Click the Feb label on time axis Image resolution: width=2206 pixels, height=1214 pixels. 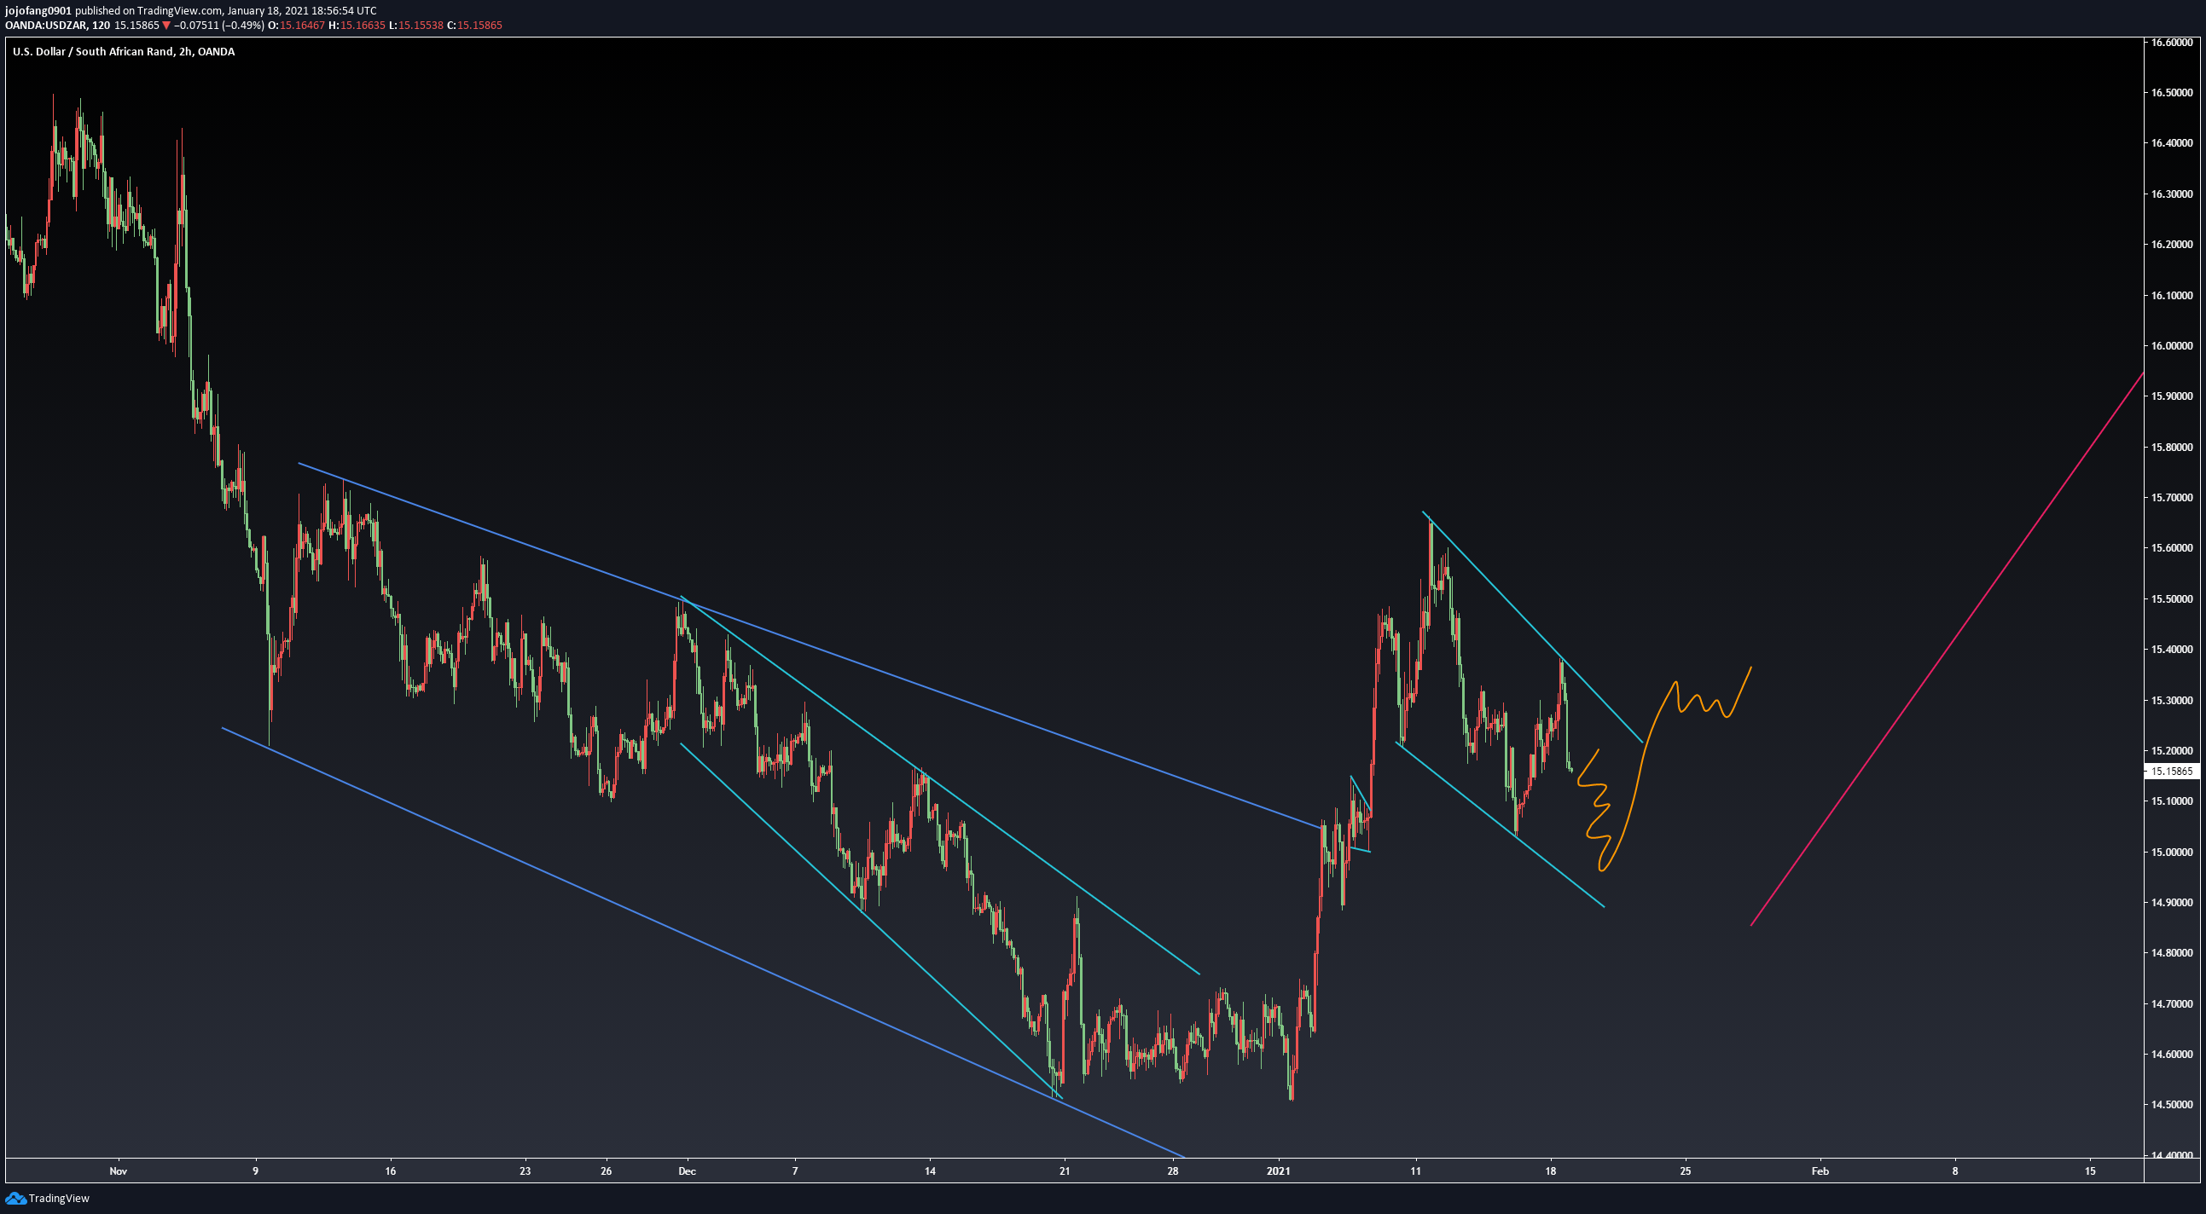tap(1820, 1171)
